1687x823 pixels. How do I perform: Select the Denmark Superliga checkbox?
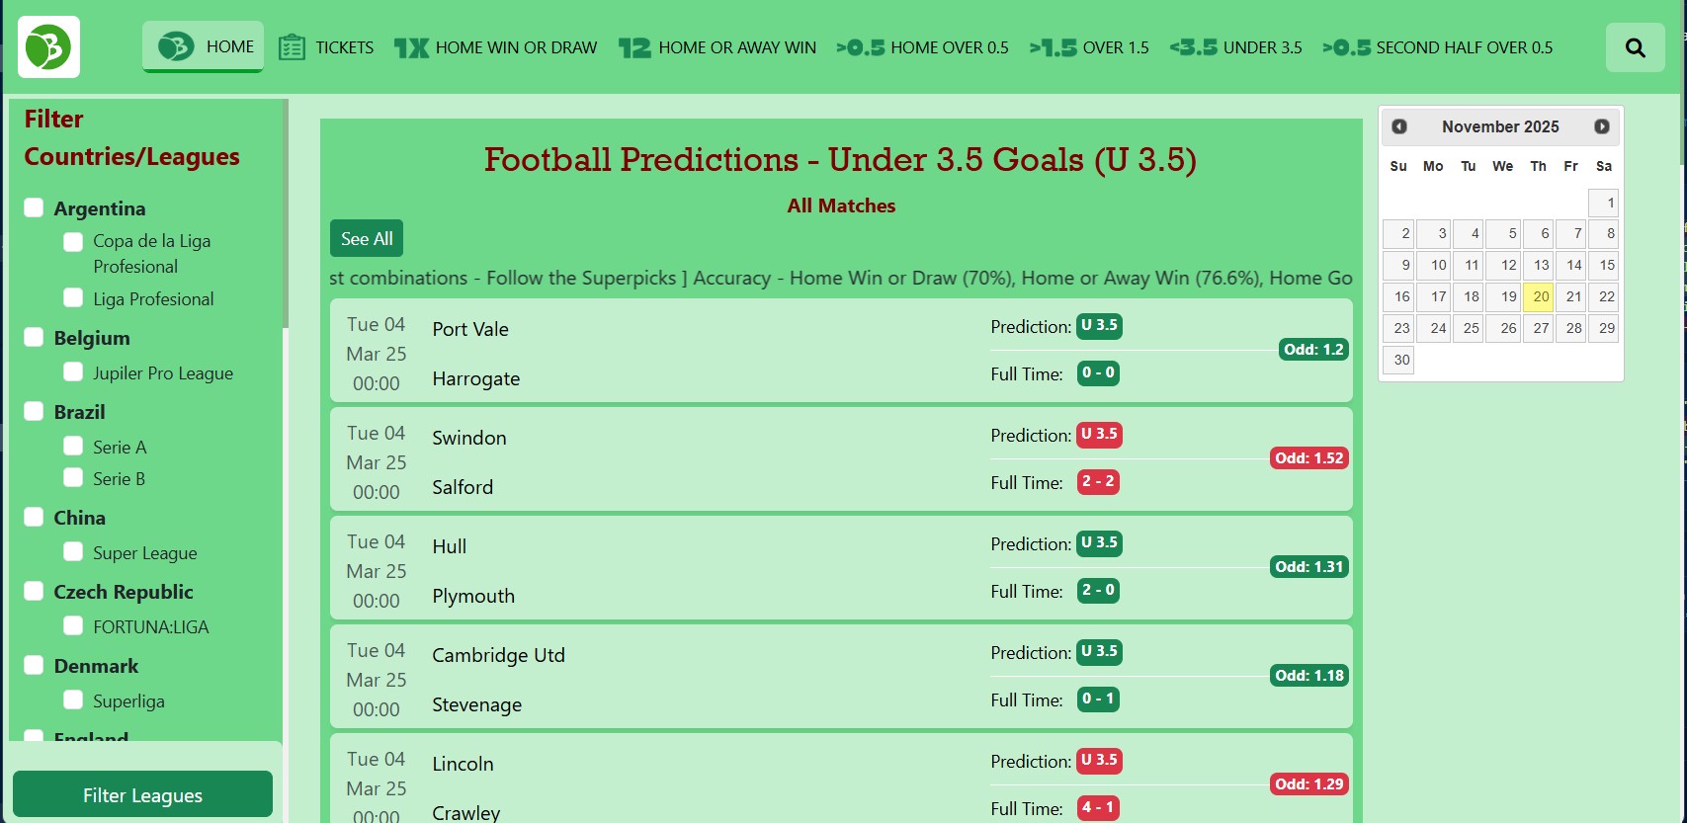[x=73, y=700]
